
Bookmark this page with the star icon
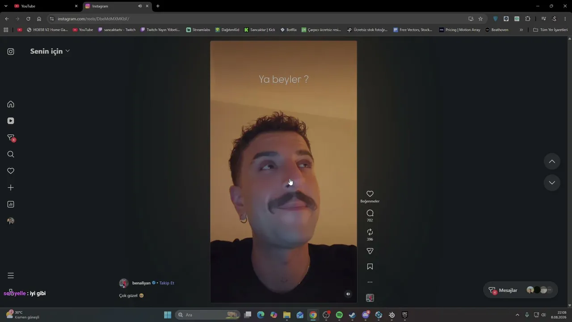[480, 19]
